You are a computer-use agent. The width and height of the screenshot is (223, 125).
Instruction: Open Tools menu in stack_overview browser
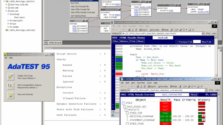point(149,83)
